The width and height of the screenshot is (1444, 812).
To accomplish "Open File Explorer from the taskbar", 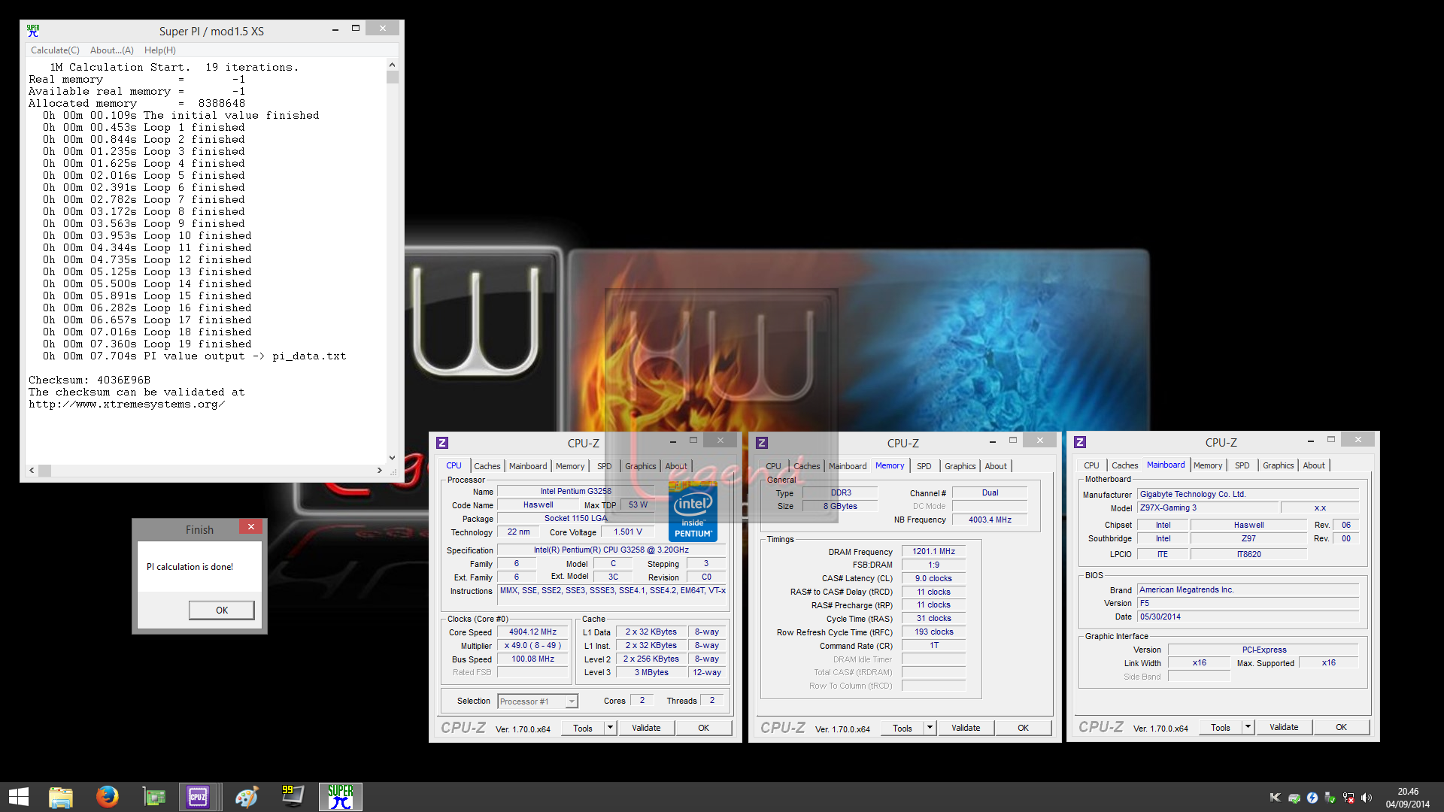I will (x=61, y=797).
